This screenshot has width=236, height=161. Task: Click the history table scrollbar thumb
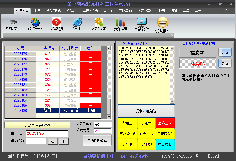click(x=109, y=107)
